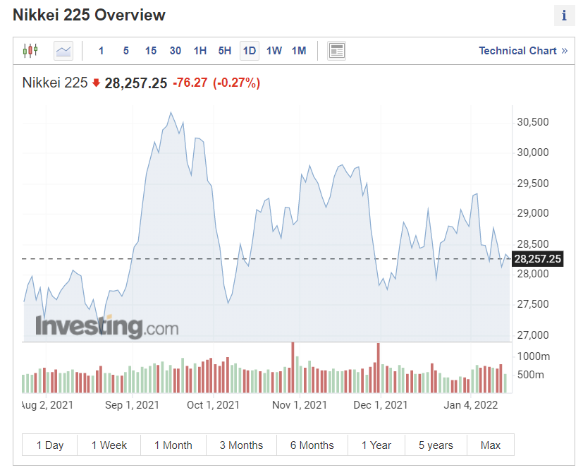Click the red down arrow beside Nikkei 225
Image resolution: width=583 pixels, height=475 pixels.
96,83
